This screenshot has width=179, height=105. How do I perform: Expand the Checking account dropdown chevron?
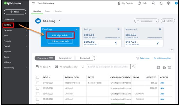tap(59, 21)
